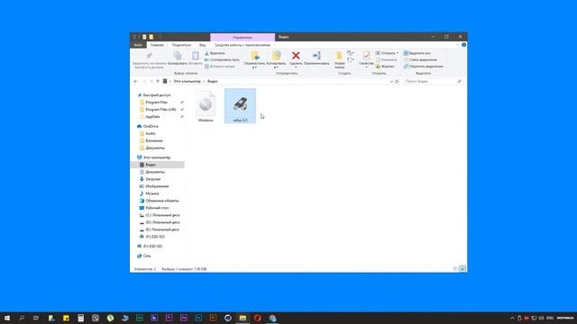The height and width of the screenshot is (324, 577).
Task: Click the Вырезать scissors command
Action: (x=215, y=53)
